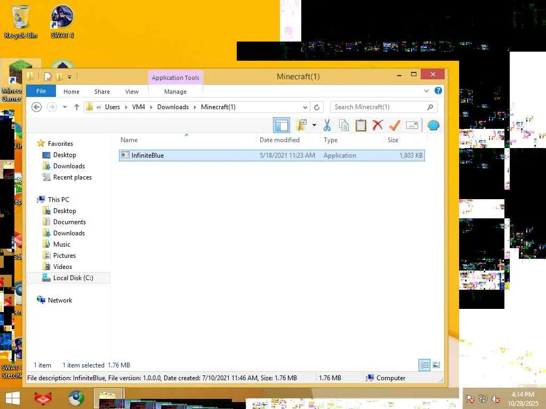Click the SWAT 4 desktop shortcut
546x409 pixels.
(62, 22)
